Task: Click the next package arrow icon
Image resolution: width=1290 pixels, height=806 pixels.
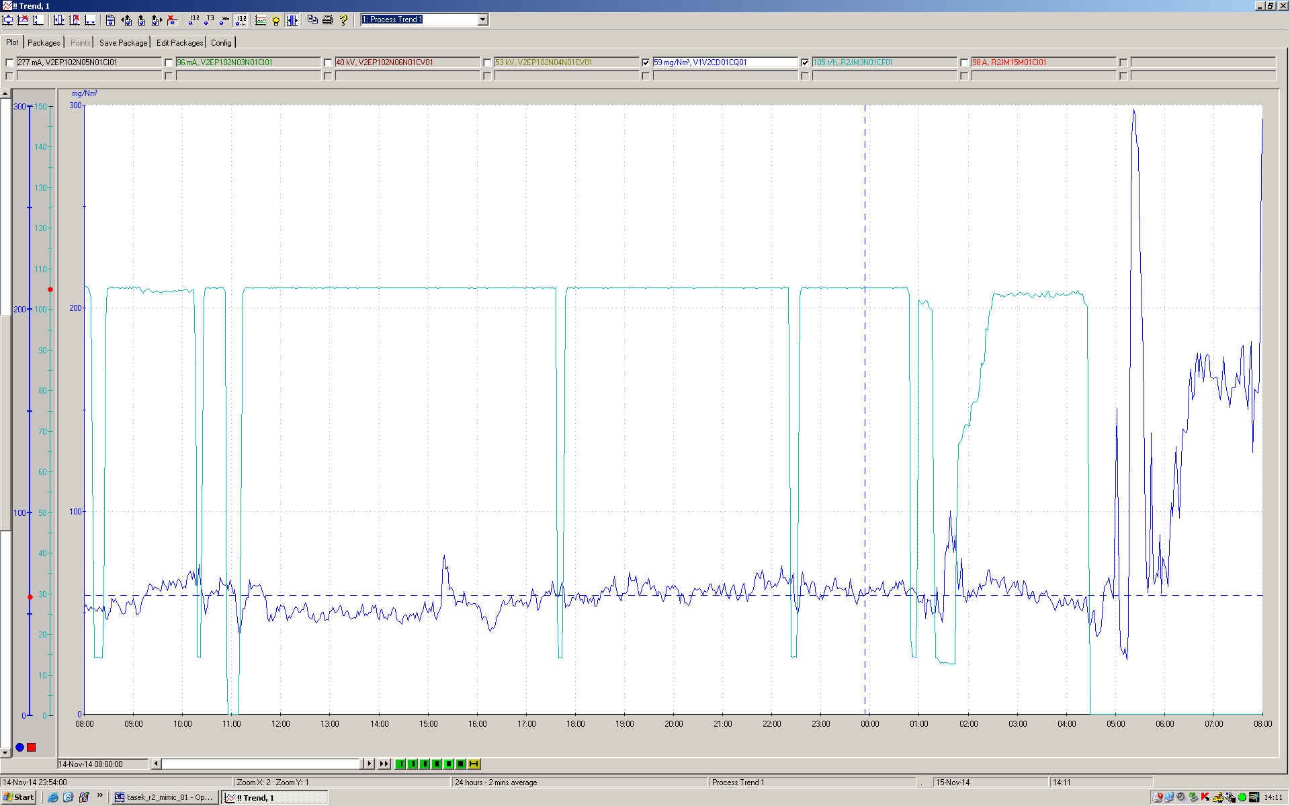Action: coord(157,20)
